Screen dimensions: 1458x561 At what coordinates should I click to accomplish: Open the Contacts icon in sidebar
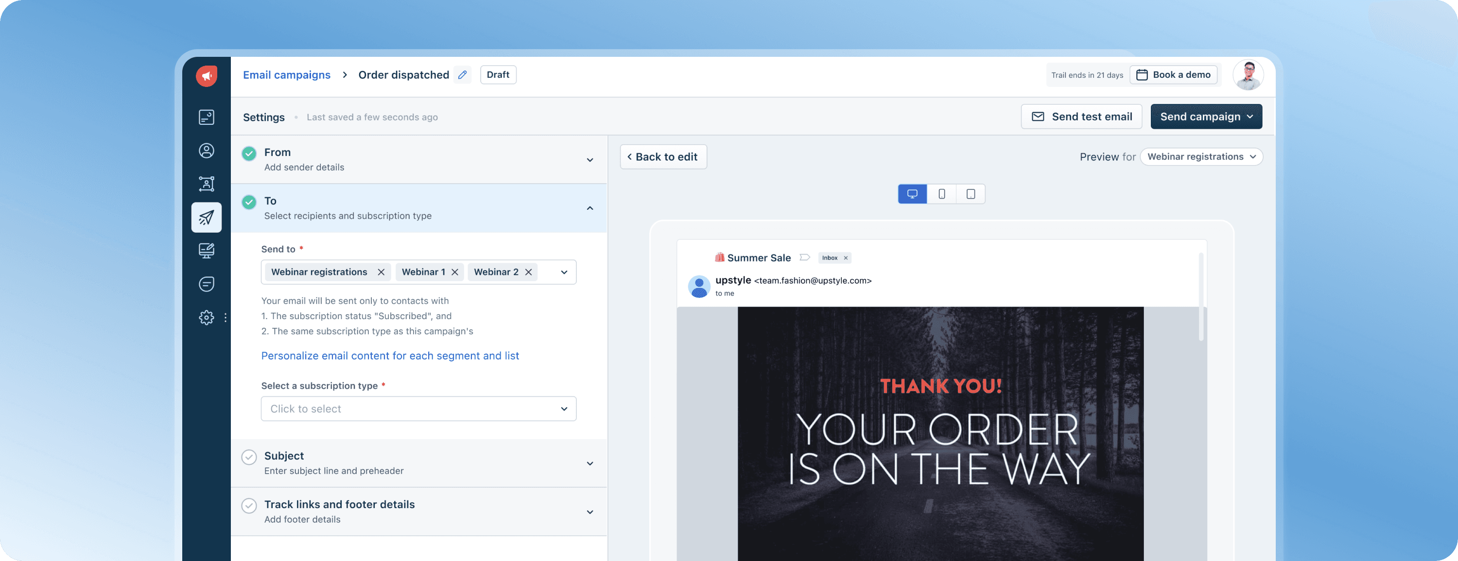(207, 151)
